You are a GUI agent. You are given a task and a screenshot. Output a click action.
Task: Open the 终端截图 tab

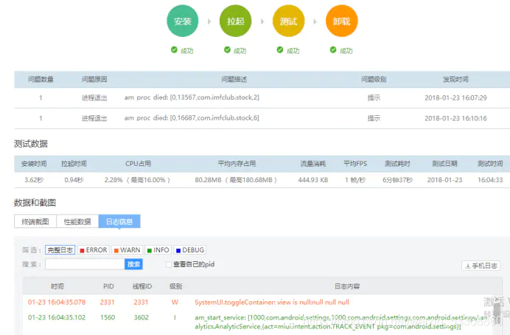click(x=35, y=221)
